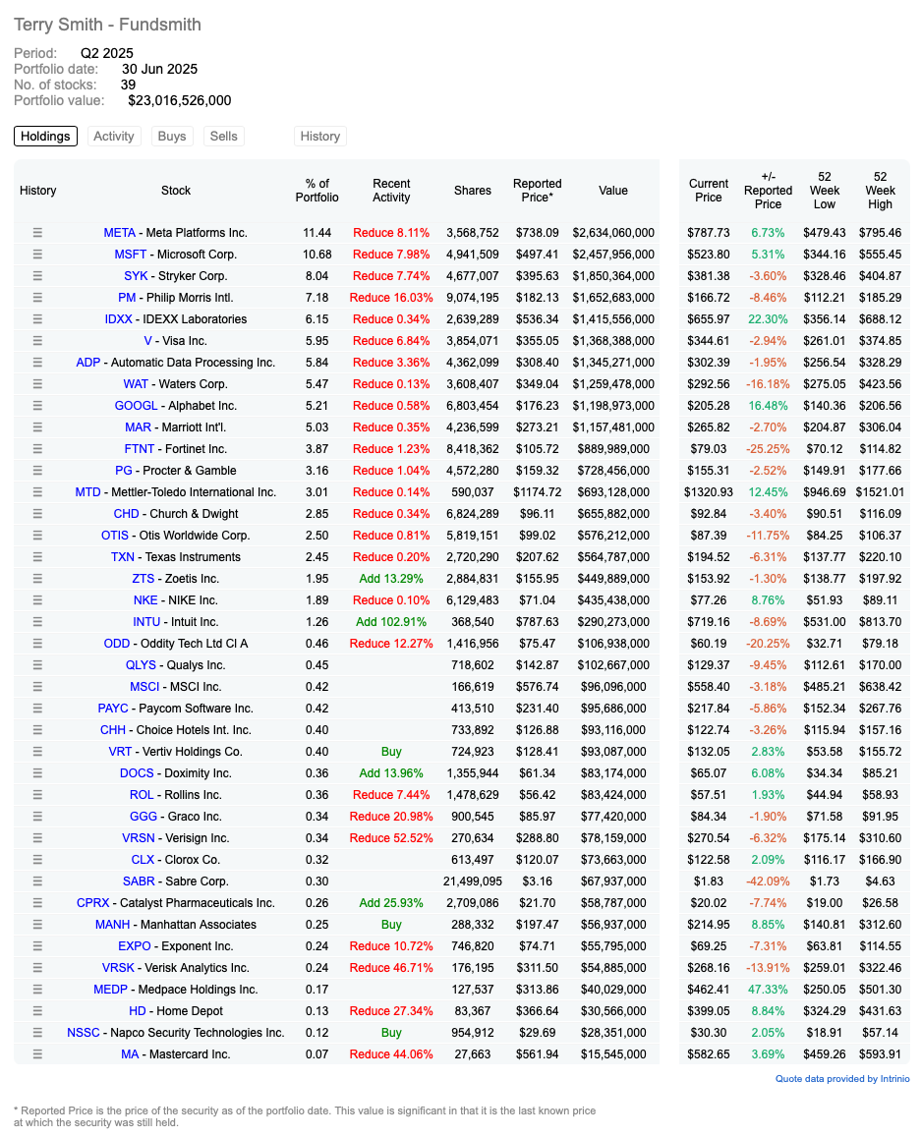The height and width of the screenshot is (1137, 921).
Task: Open history icon for TXN row
Action: pyautogui.click(x=37, y=557)
